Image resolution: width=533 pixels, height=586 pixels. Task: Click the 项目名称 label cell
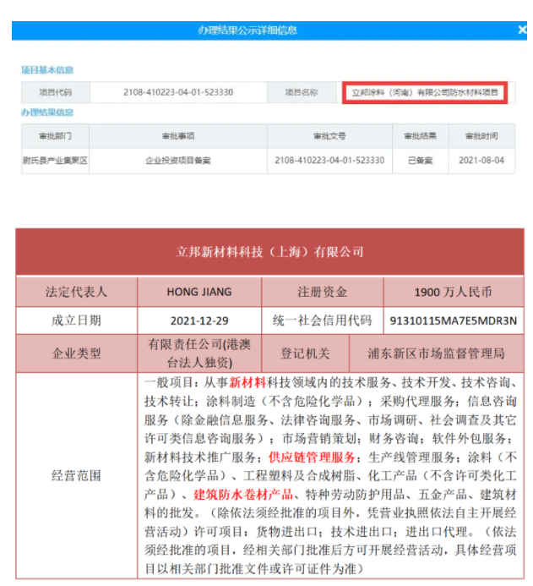click(x=302, y=92)
